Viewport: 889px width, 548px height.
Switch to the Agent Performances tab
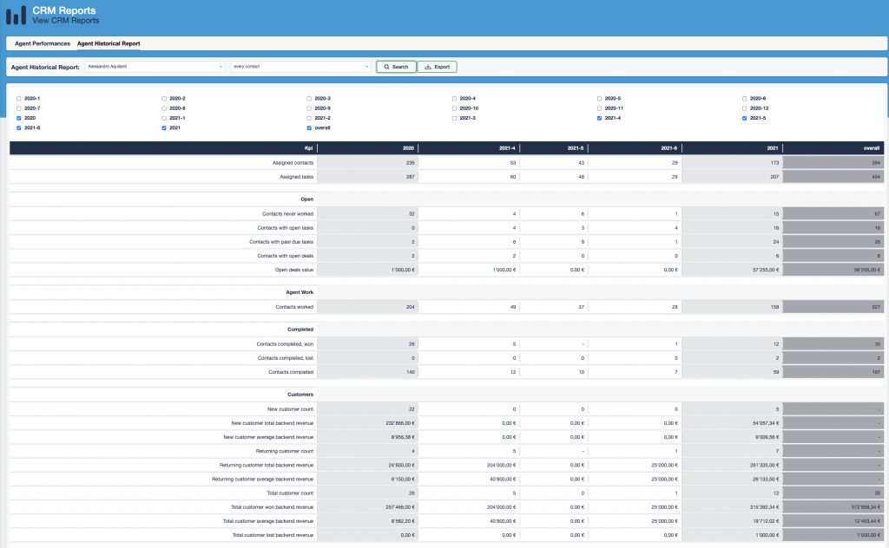point(43,43)
